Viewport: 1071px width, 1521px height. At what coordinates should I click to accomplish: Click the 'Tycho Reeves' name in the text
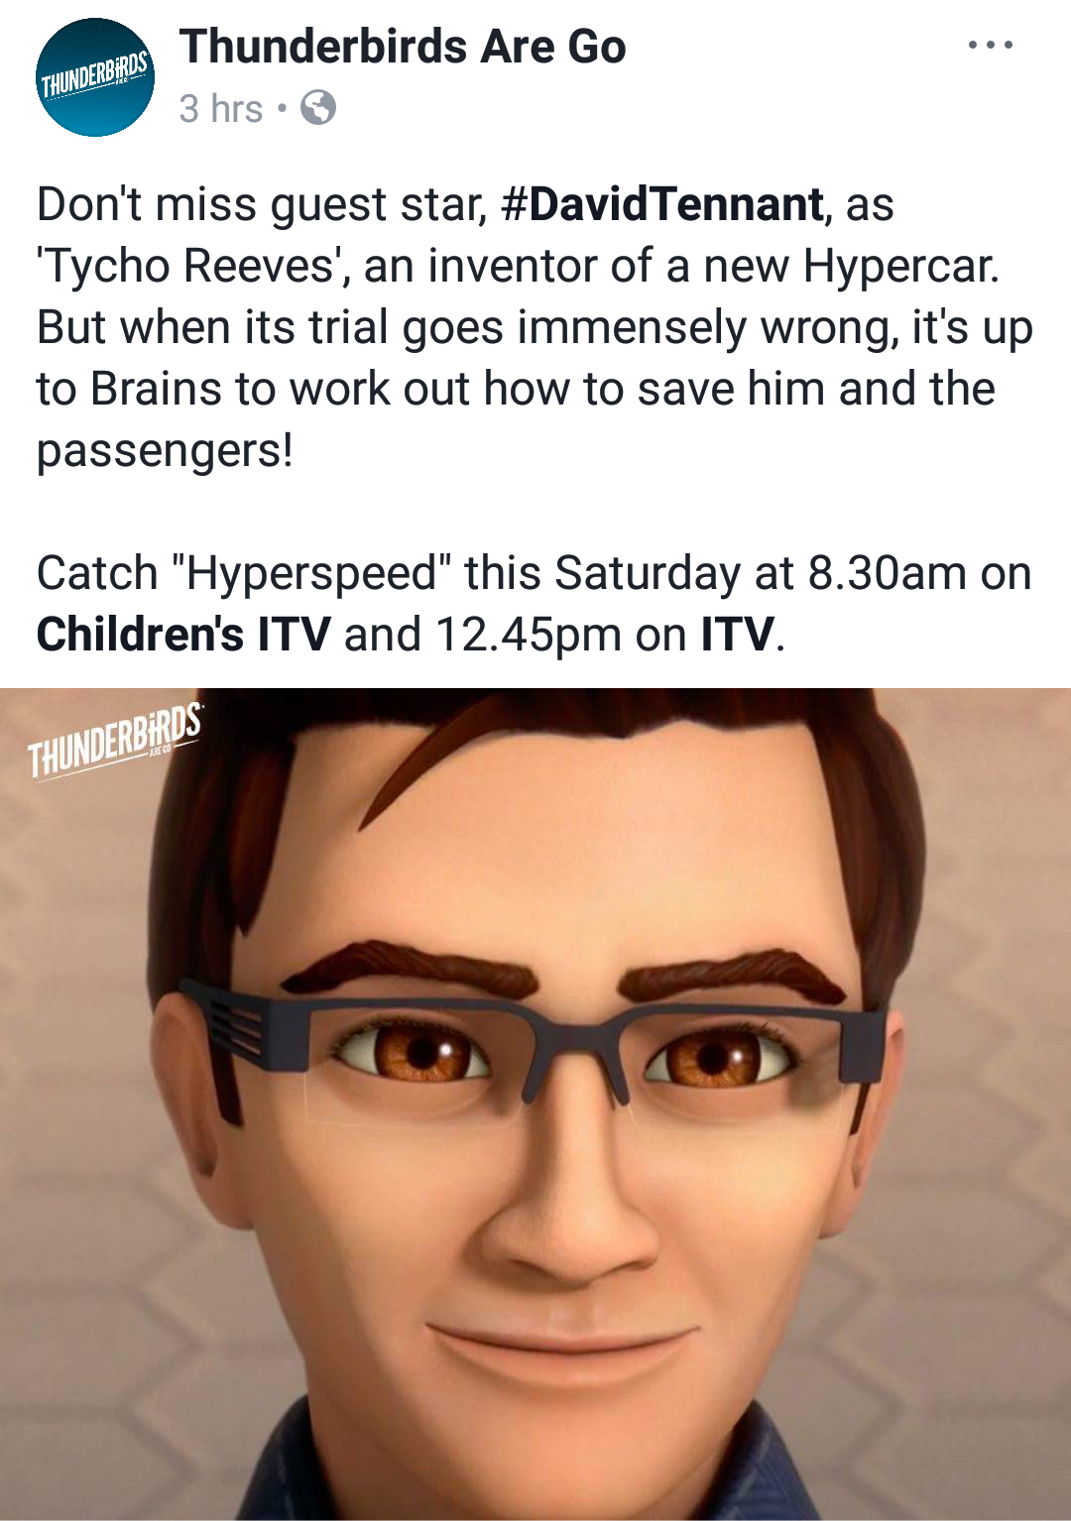coord(190,266)
